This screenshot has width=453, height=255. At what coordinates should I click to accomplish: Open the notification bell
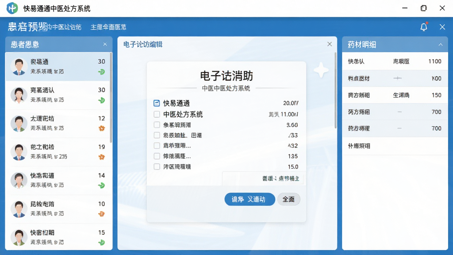pyautogui.click(x=423, y=27)
